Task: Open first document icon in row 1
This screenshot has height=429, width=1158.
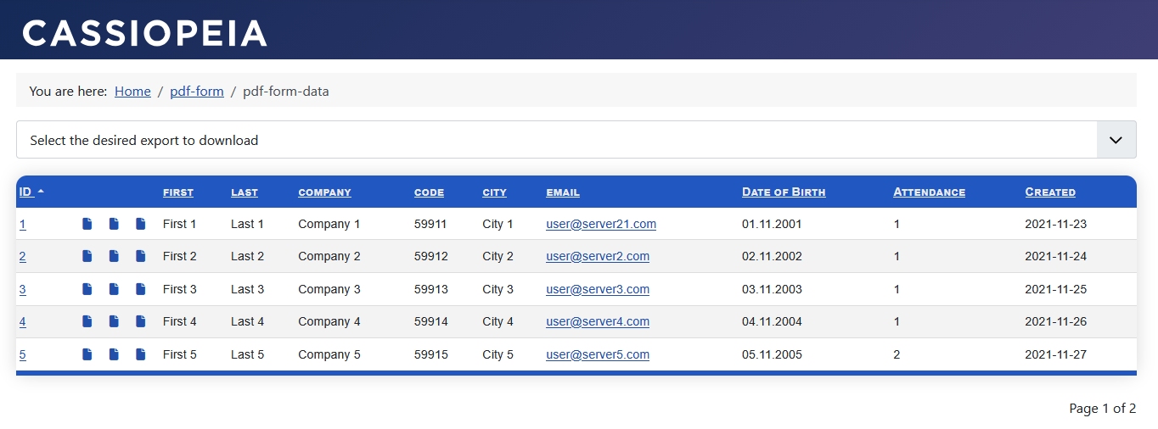Action: pyautogui.click(x=87, y=224)
